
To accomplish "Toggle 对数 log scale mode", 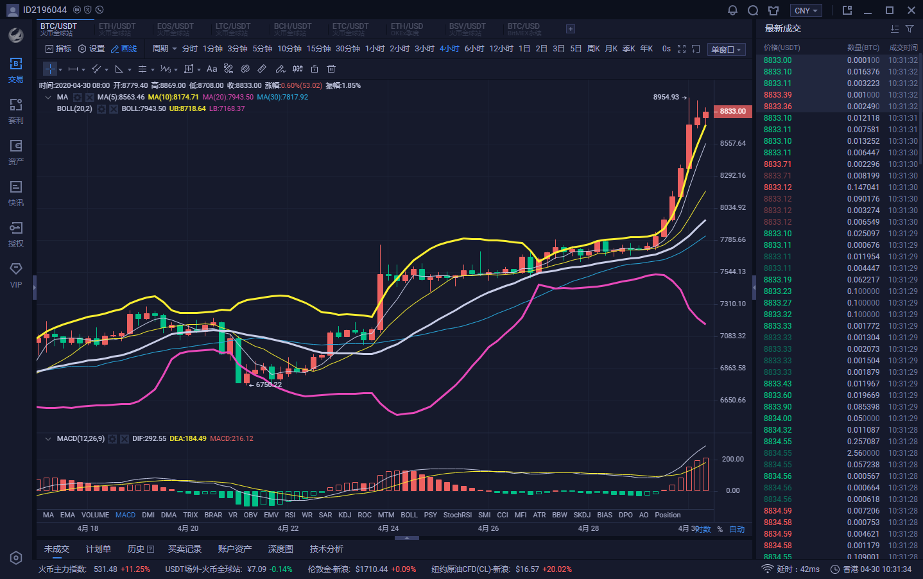I will [x=703, y=530].
